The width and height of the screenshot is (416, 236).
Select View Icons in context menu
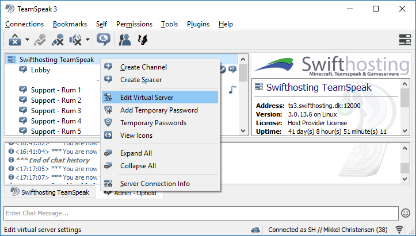tap(160, 136)
